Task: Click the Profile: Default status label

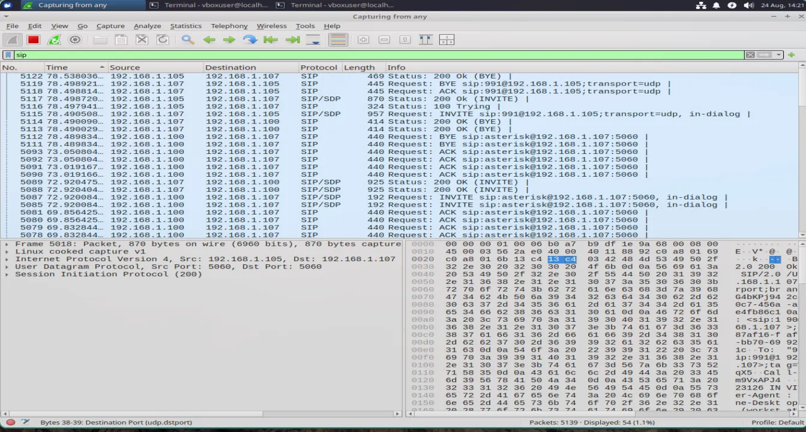Action: [x=777, y=422]
